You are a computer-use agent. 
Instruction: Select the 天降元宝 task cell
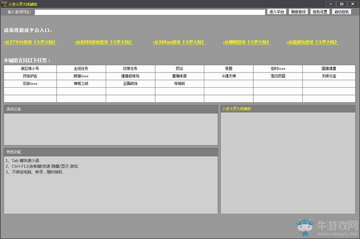329,76
